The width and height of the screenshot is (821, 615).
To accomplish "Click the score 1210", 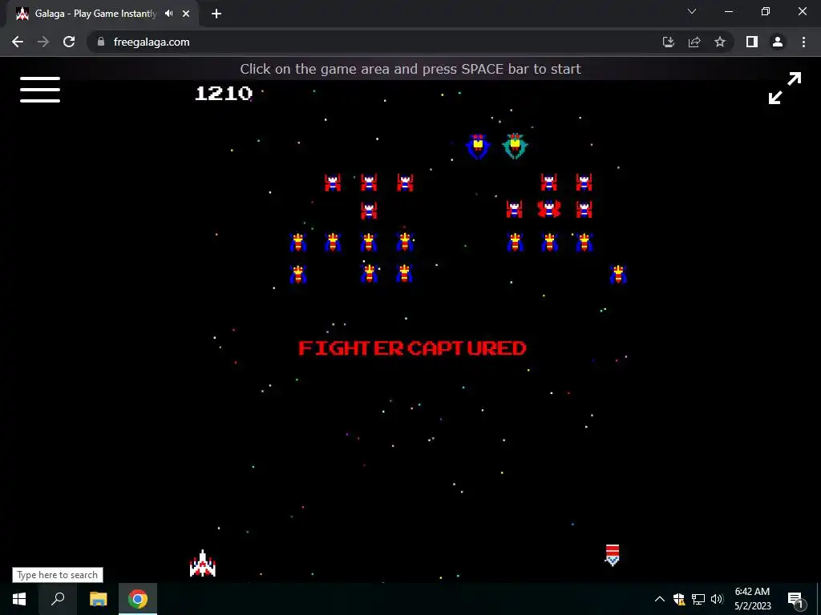I will pos(224,93).
